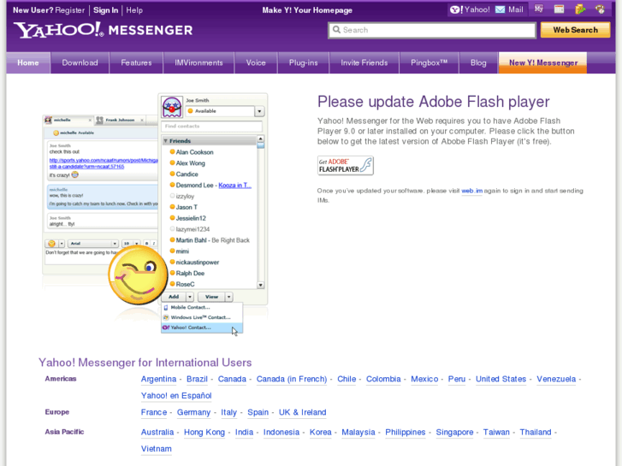Select Yahoo! Contact... menu entry
The width and height of the screenshot is (622, 466).
pos(202,327)
